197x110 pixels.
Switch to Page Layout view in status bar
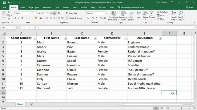162,108
